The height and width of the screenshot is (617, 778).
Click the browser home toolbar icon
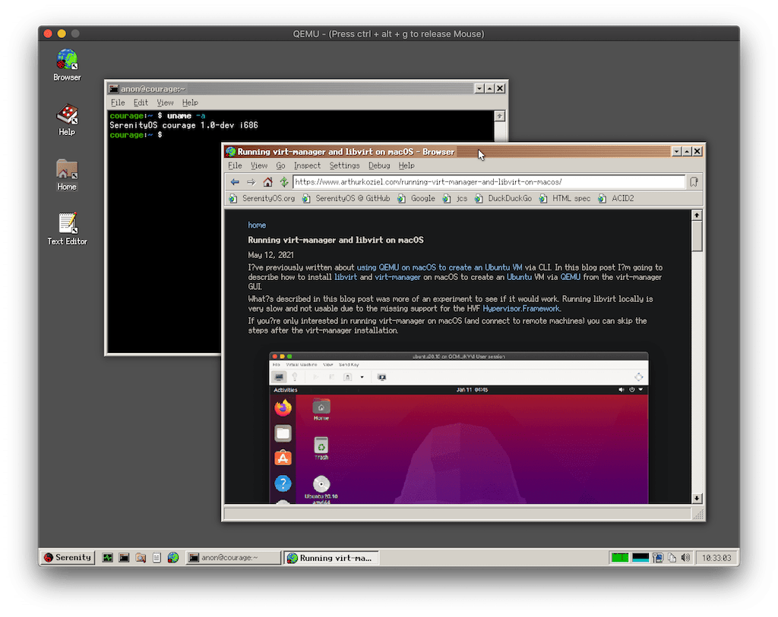click(268, 182)
